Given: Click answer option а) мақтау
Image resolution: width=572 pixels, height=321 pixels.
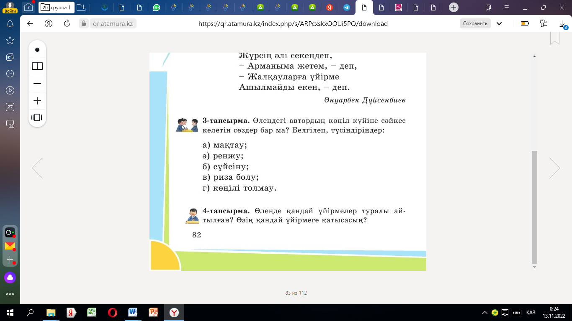Looking at the screenshot, I should [x=225, y=145].
